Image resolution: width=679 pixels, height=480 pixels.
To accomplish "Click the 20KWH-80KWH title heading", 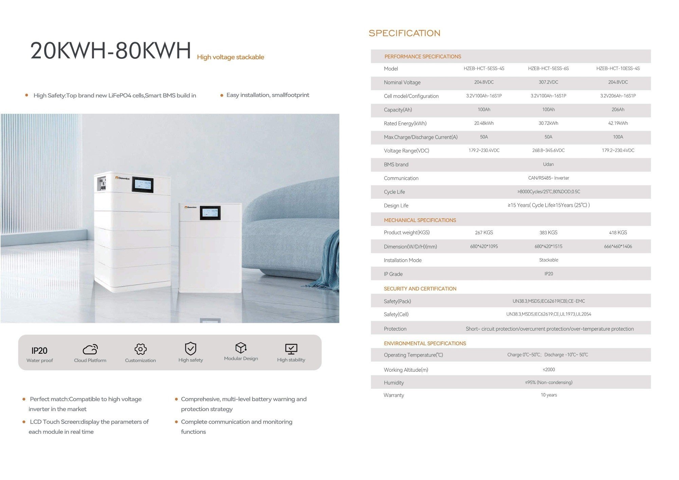I will point(111,51).
